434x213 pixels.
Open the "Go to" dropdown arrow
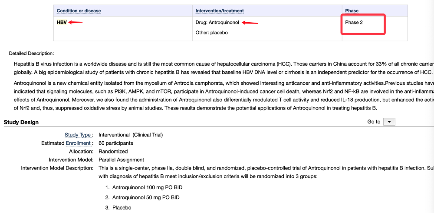[x=389, y=122]
